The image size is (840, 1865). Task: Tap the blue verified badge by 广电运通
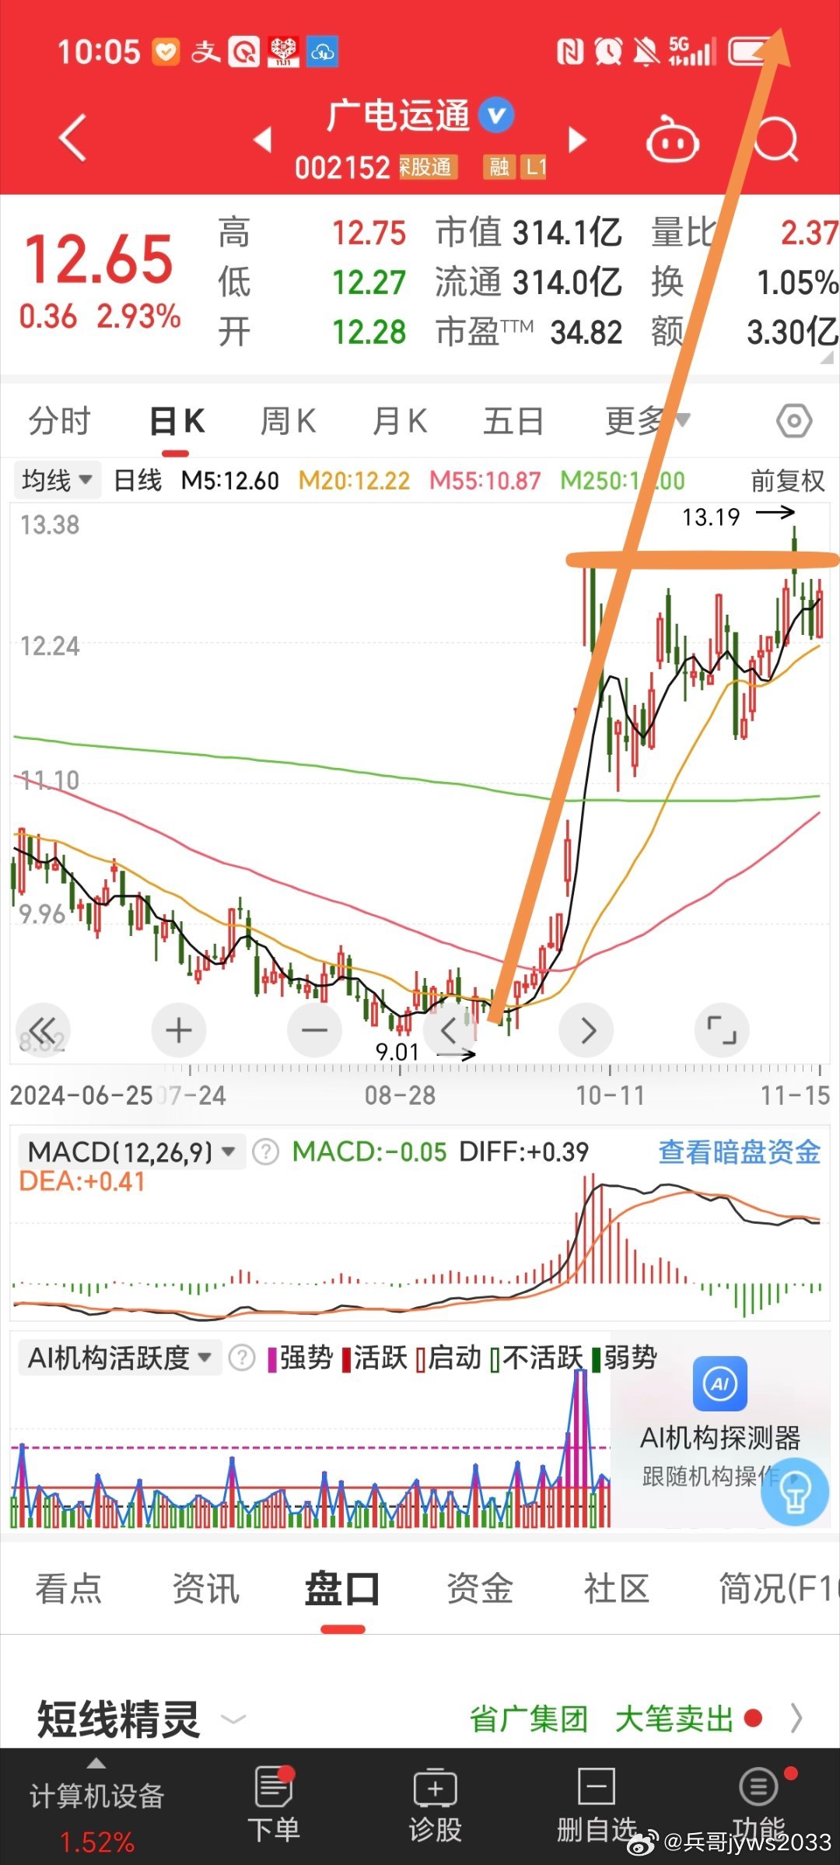tap(496, 116)
